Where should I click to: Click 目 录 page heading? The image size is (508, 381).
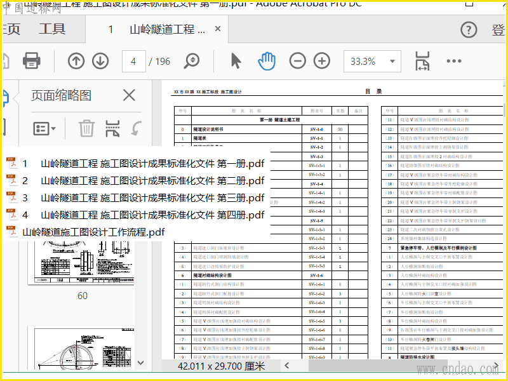coord(373,91)
